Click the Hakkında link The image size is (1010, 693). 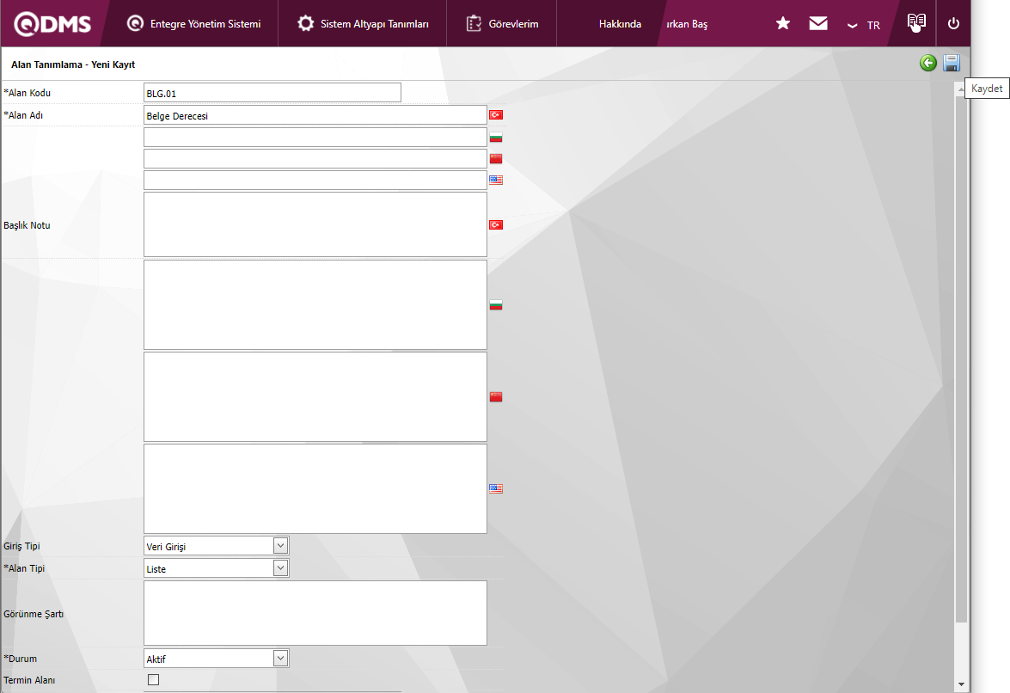click(x=620, y=24)
